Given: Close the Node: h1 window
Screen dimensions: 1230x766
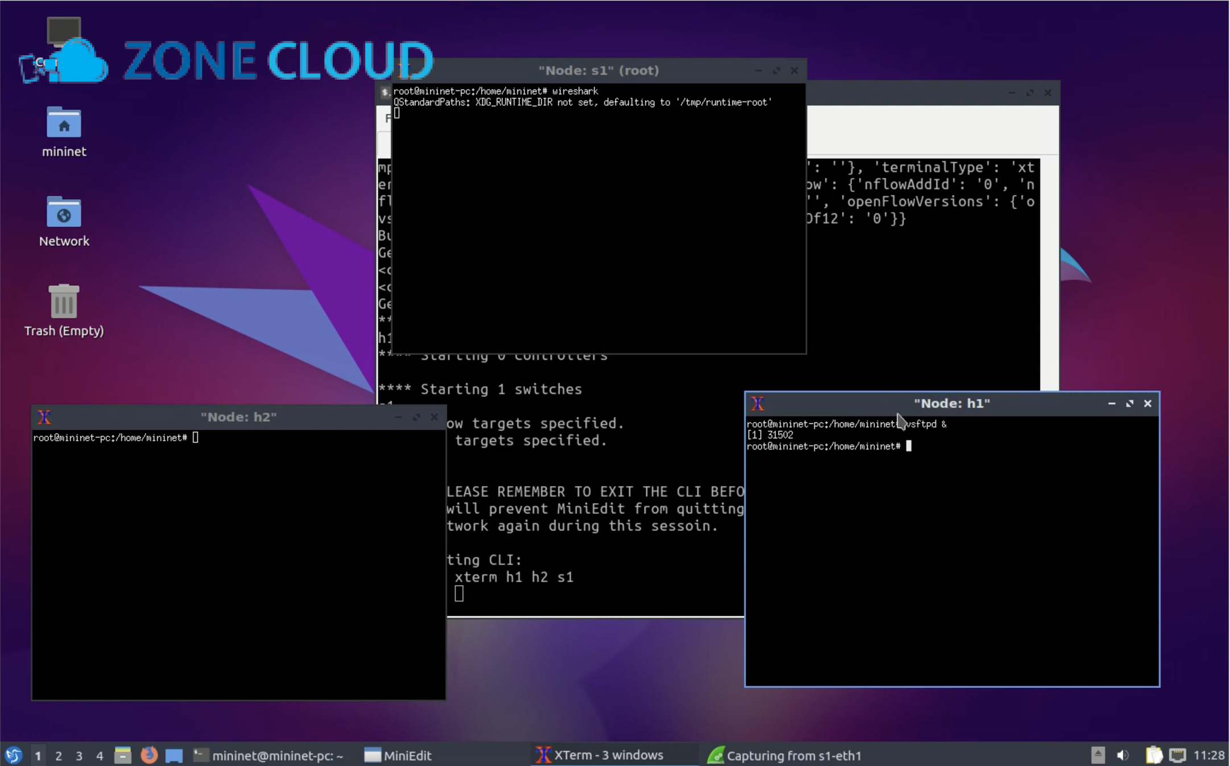Looking at the screenshot, I should [1148, 403].
